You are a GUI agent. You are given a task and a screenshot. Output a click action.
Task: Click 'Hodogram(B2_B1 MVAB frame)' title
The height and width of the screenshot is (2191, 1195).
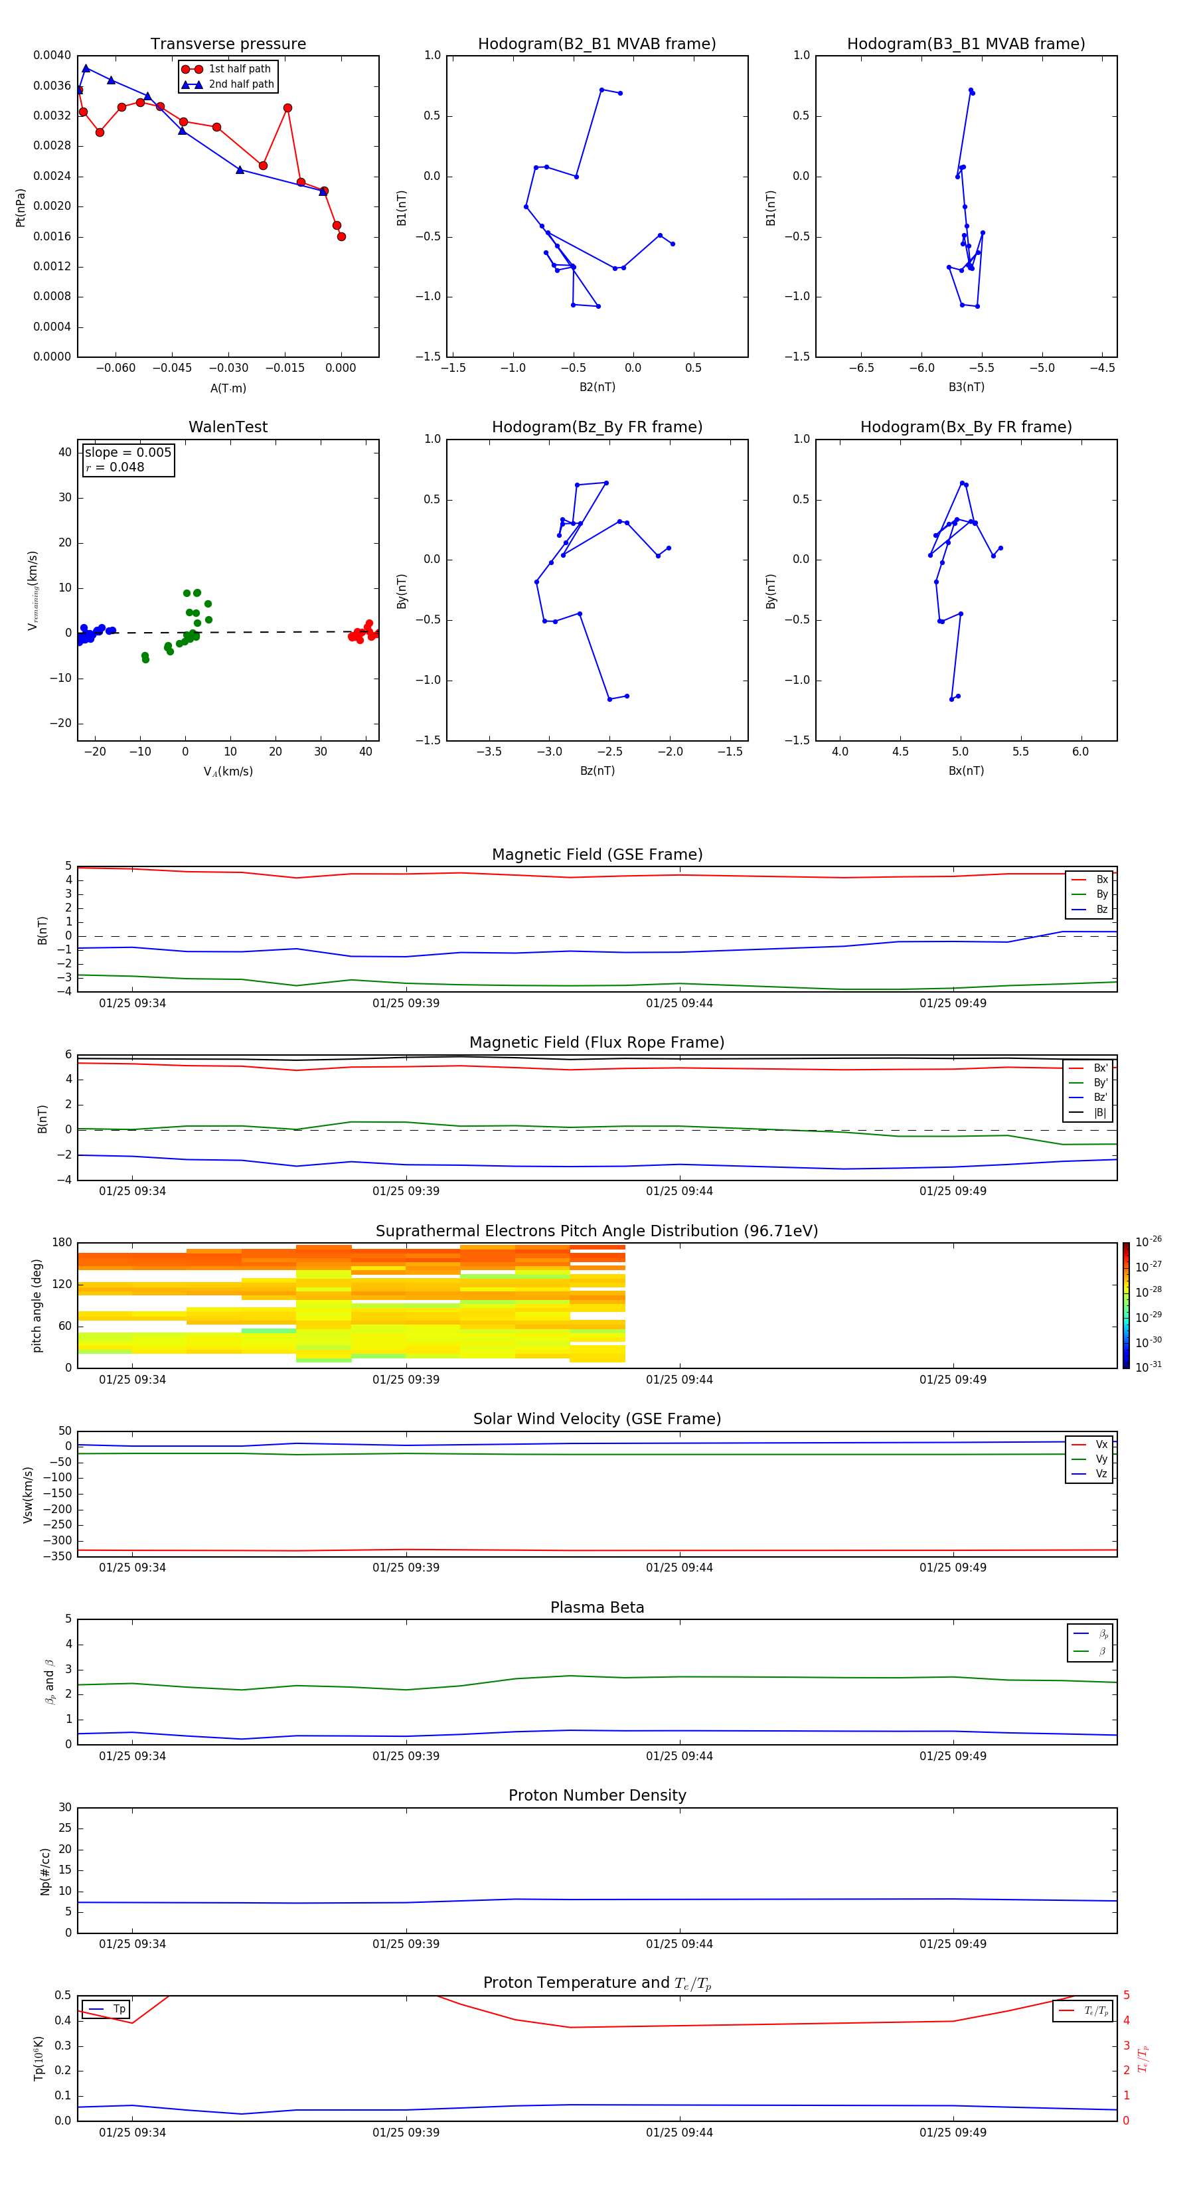click(x=597, y=43)
